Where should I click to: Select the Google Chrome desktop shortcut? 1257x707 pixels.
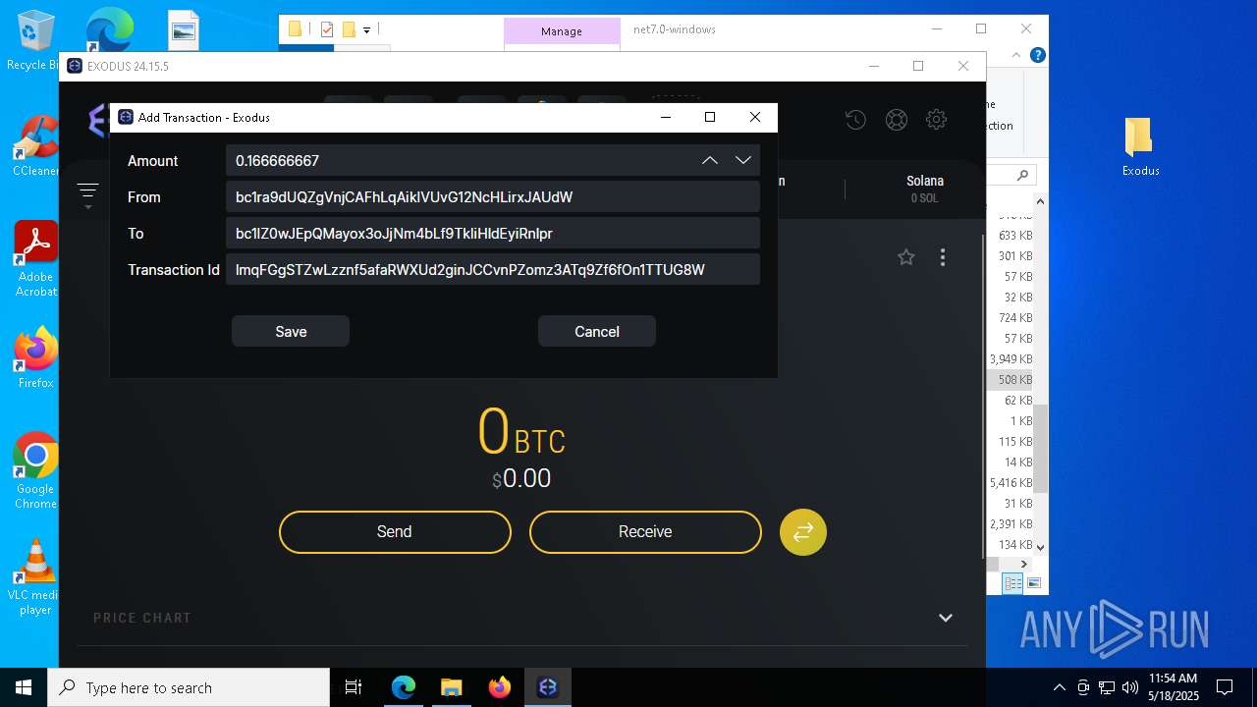[x=35, y=471]
